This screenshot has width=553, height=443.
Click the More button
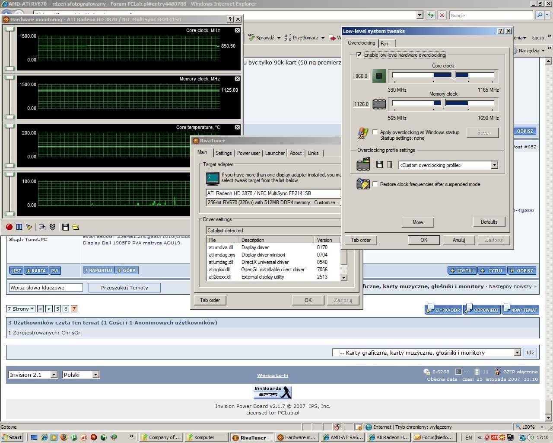click(x=417, y=222)
